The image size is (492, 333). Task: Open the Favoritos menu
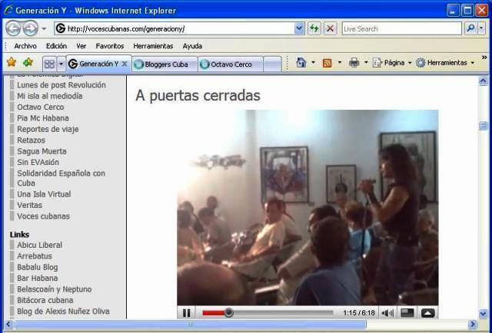coord(110,46)
